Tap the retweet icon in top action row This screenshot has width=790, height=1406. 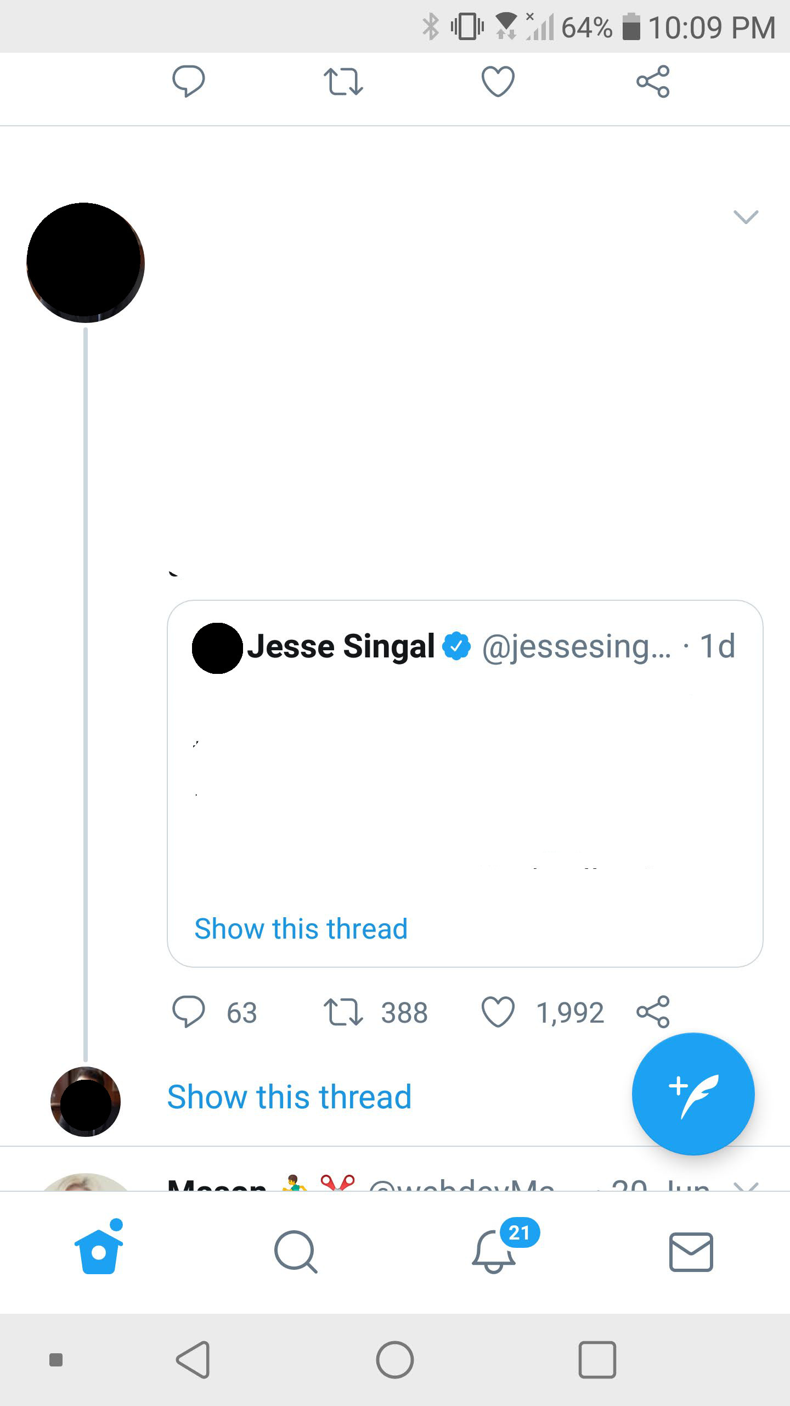[x=343, y=82]
